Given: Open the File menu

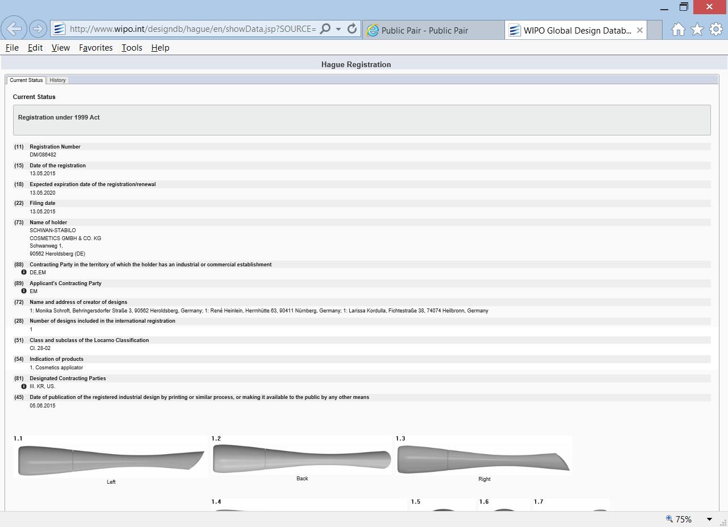Looking at the screenshot, I should [x=12, y=48].
